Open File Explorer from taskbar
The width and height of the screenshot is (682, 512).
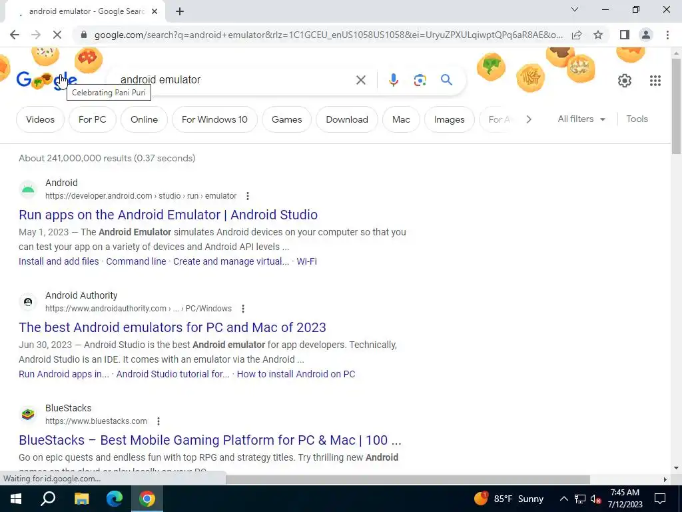81,499
